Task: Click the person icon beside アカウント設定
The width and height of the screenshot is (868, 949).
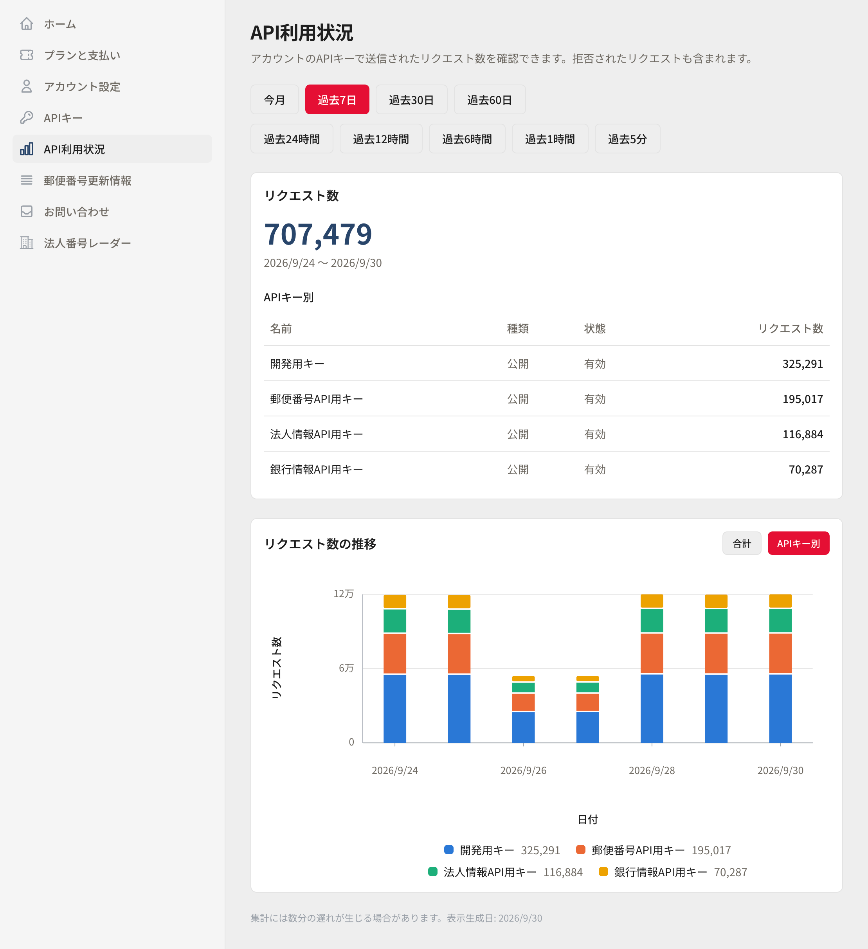Action: click(x=26, y=86)
